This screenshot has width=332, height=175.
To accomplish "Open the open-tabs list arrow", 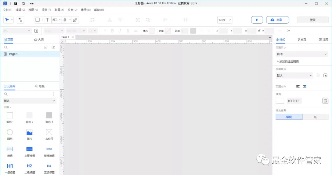I will tap(270, 38).
